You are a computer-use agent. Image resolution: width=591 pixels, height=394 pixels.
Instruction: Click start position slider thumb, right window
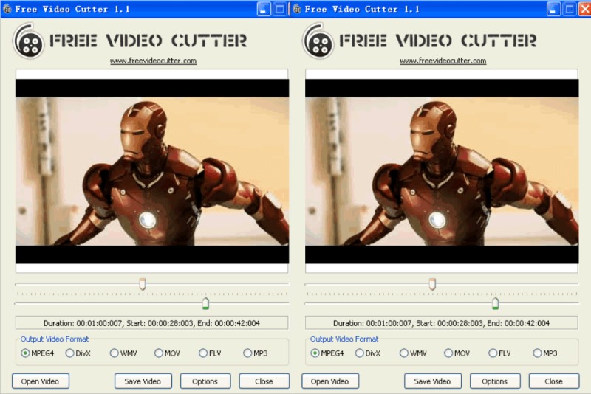(x=432, y=284)
